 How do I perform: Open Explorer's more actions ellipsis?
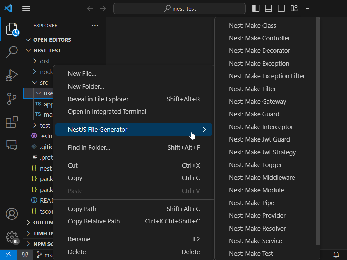[x=95, y=26]
